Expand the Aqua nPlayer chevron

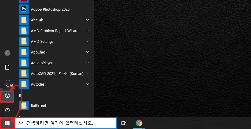point(88,63)
